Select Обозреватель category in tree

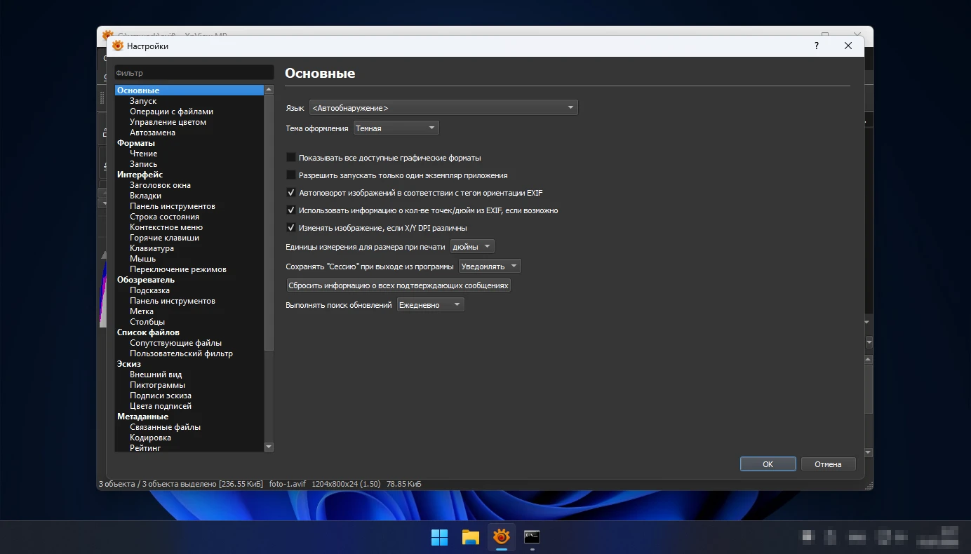click(x=146, y=280)
